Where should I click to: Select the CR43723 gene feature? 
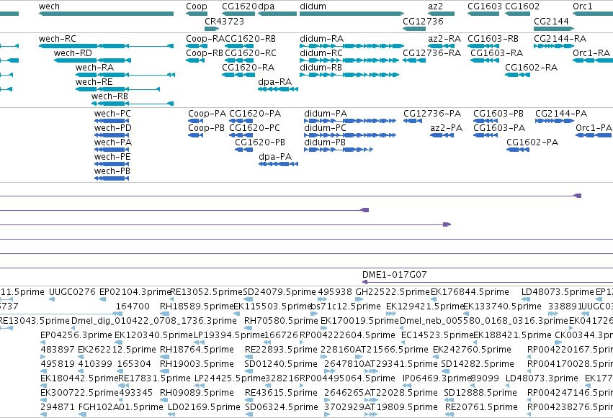212,29
